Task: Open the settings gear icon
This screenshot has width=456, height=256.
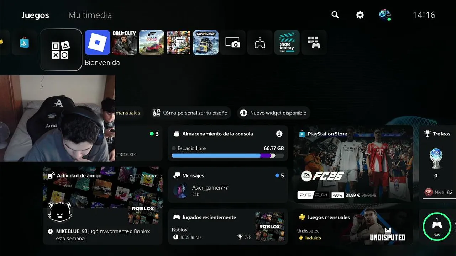Action: pyautogui.click(x=360, y=15)
